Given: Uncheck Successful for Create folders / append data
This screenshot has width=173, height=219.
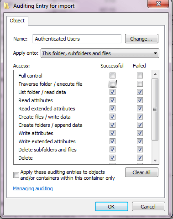Looking at the screenshot, I should pyautogui.click(x=112, y=125).
